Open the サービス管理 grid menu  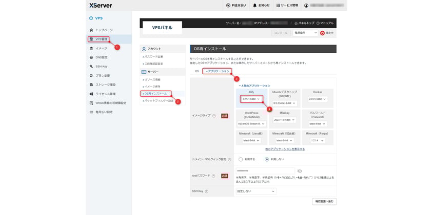click(x=278, y=6)
